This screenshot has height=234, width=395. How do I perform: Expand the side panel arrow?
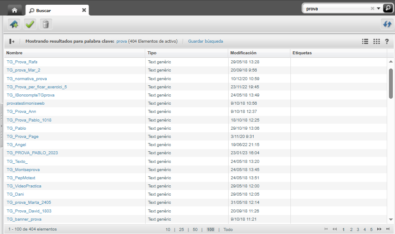pos(12,41)
